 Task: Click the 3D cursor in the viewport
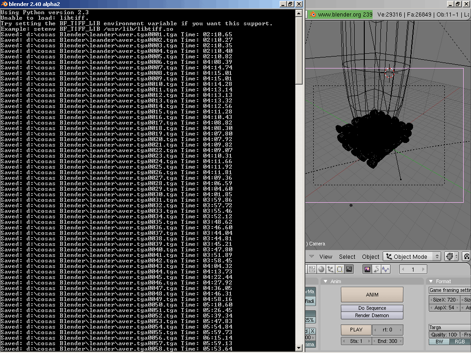pyautogui.click(x=390, y=72)
